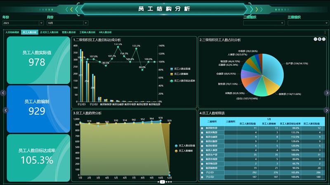330x185 pixels.
Task: Click the 三级组织 column header in the detail table
Action: tap(231, 122)
